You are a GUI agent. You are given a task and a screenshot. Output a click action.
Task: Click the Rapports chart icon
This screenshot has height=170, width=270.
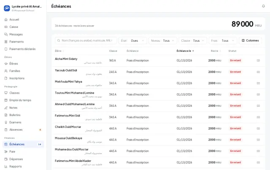tap(6, 166)
